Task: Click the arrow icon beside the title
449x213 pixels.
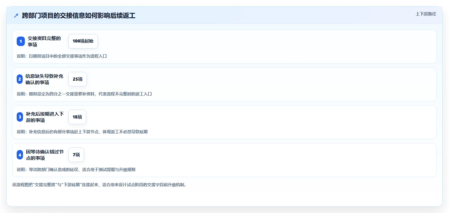Action: tap(16, 16)
